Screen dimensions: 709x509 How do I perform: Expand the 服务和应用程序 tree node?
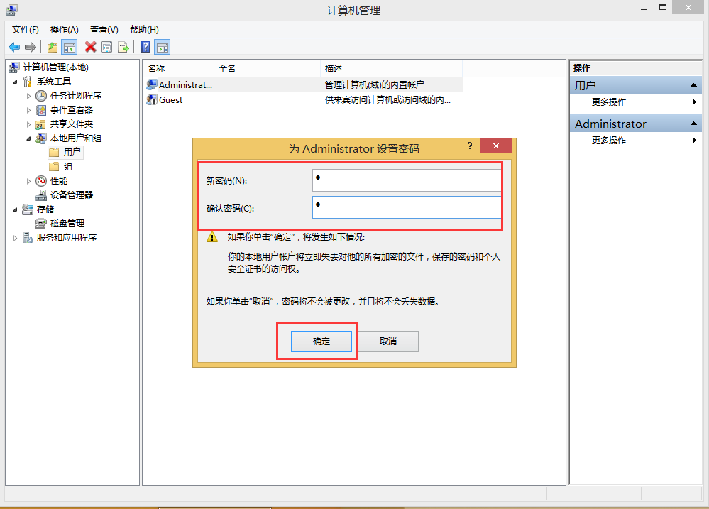tap(15, 238)
